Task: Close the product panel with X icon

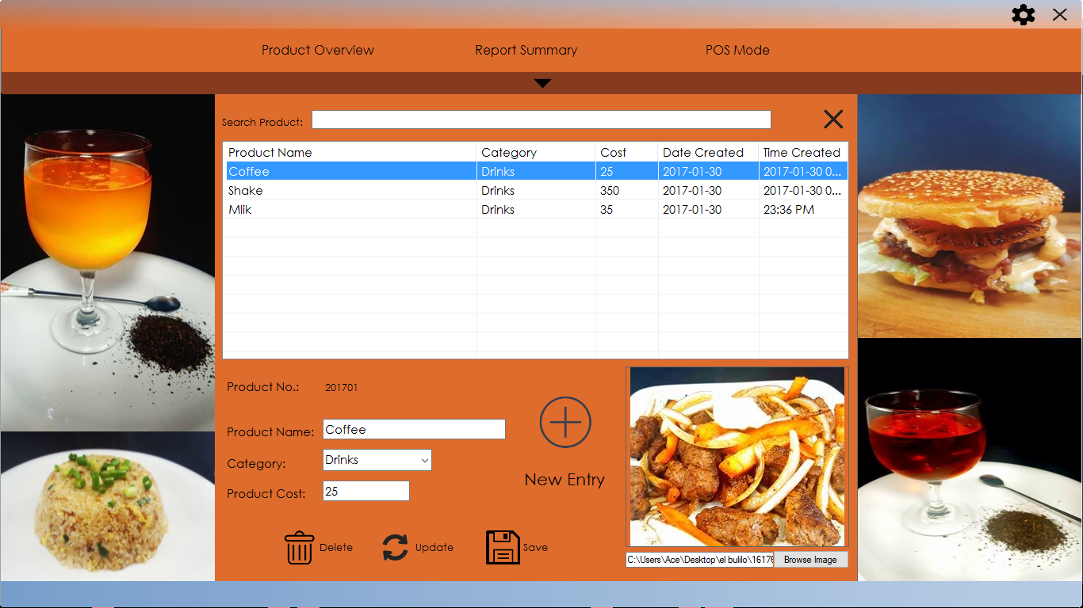Action: 833,120
